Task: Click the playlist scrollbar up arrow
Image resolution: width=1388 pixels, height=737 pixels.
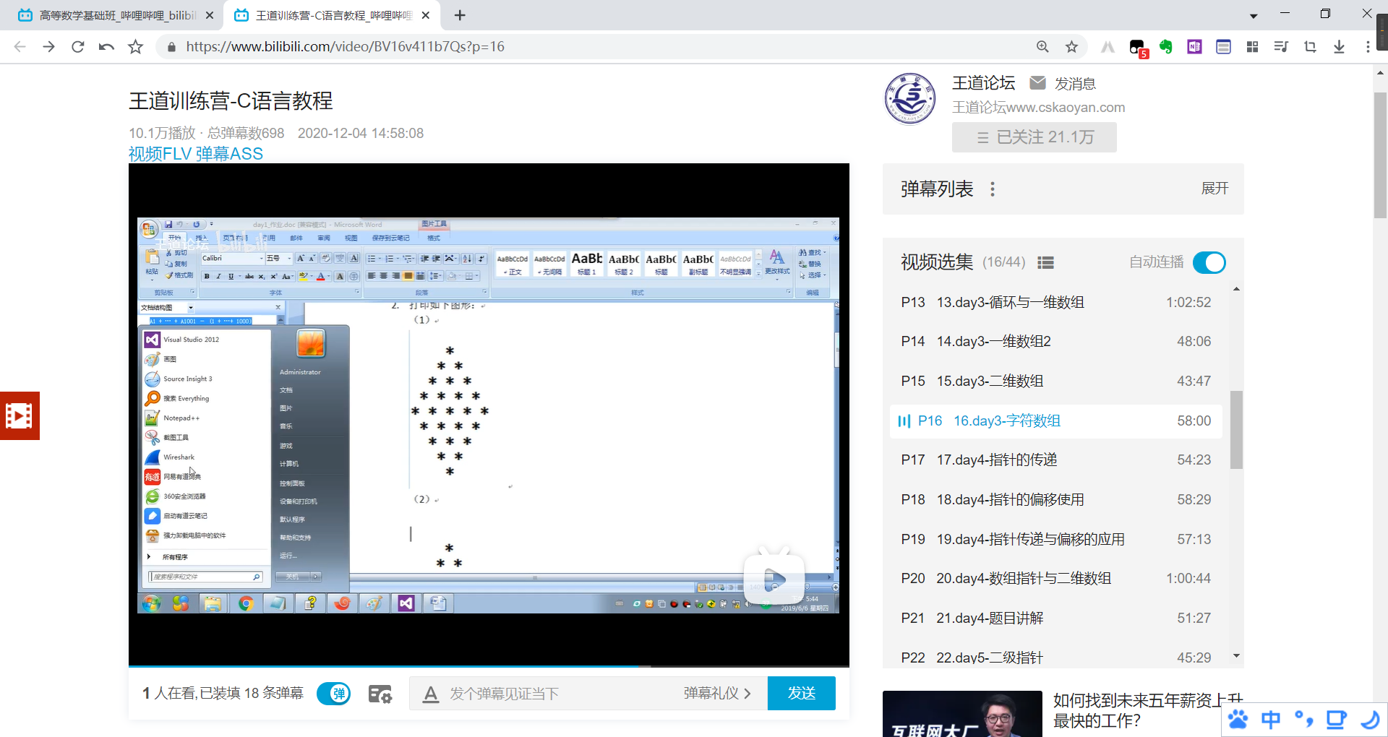Action: [x=1236, y=289]
